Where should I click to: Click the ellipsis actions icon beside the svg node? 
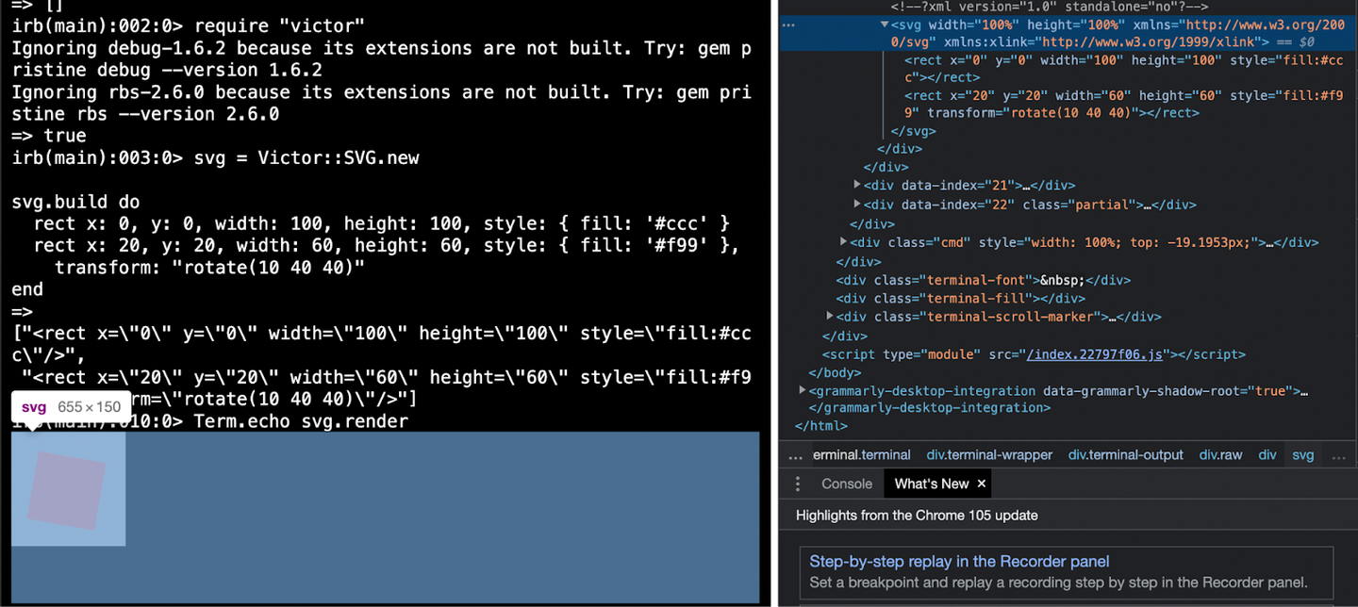point(788,25)
